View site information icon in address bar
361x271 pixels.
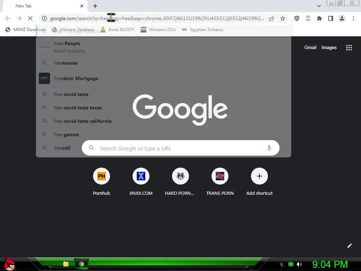[44, 18]
